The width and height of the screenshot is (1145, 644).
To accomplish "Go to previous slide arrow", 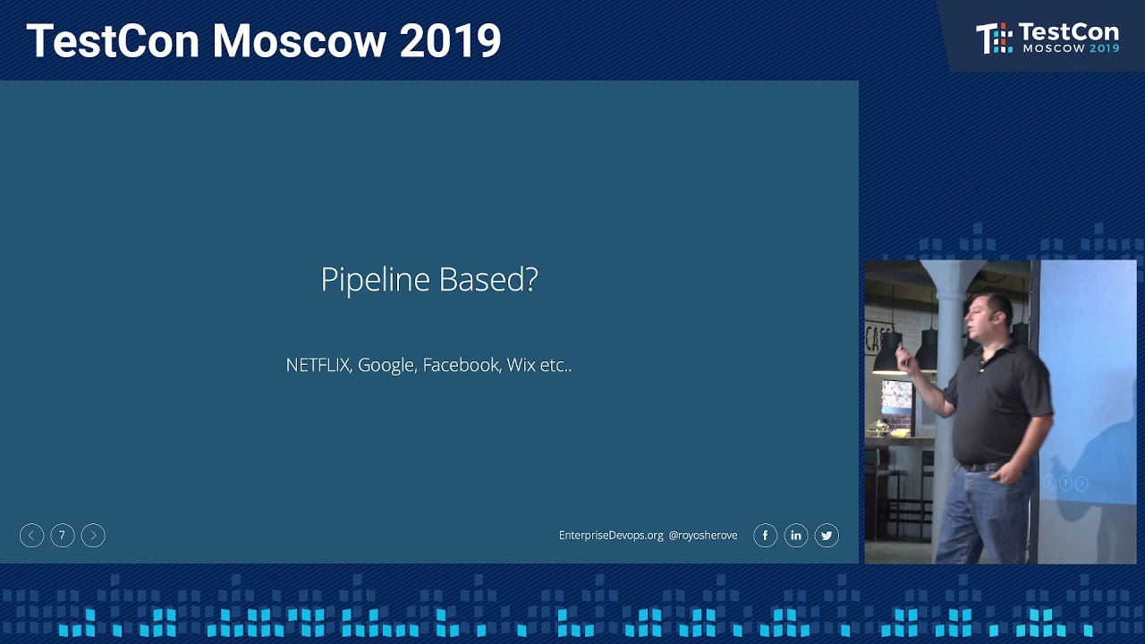I will 31,536.
